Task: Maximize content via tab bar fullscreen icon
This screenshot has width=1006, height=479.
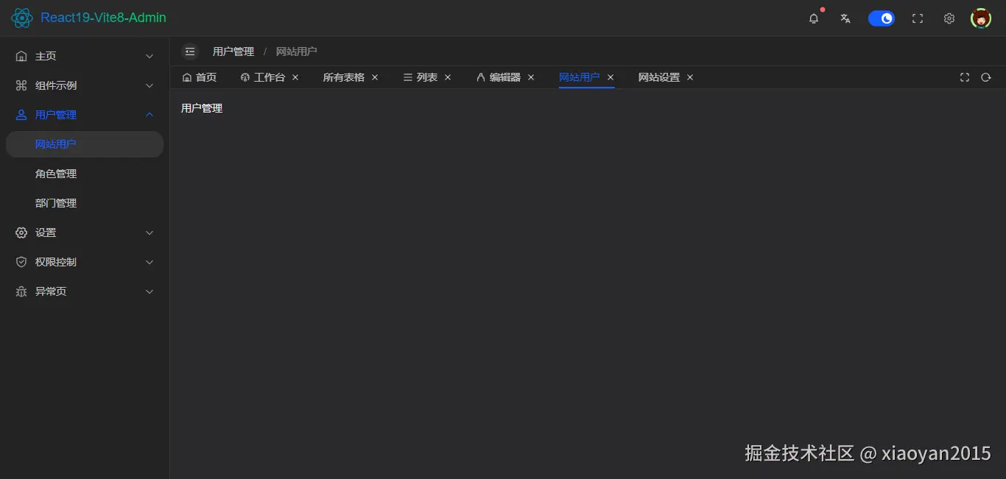Action: pyautogui.click(x=965, y=77)
